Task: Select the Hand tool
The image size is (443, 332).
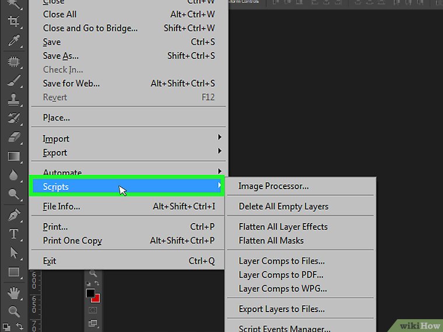Action: [x=14, y=292]
